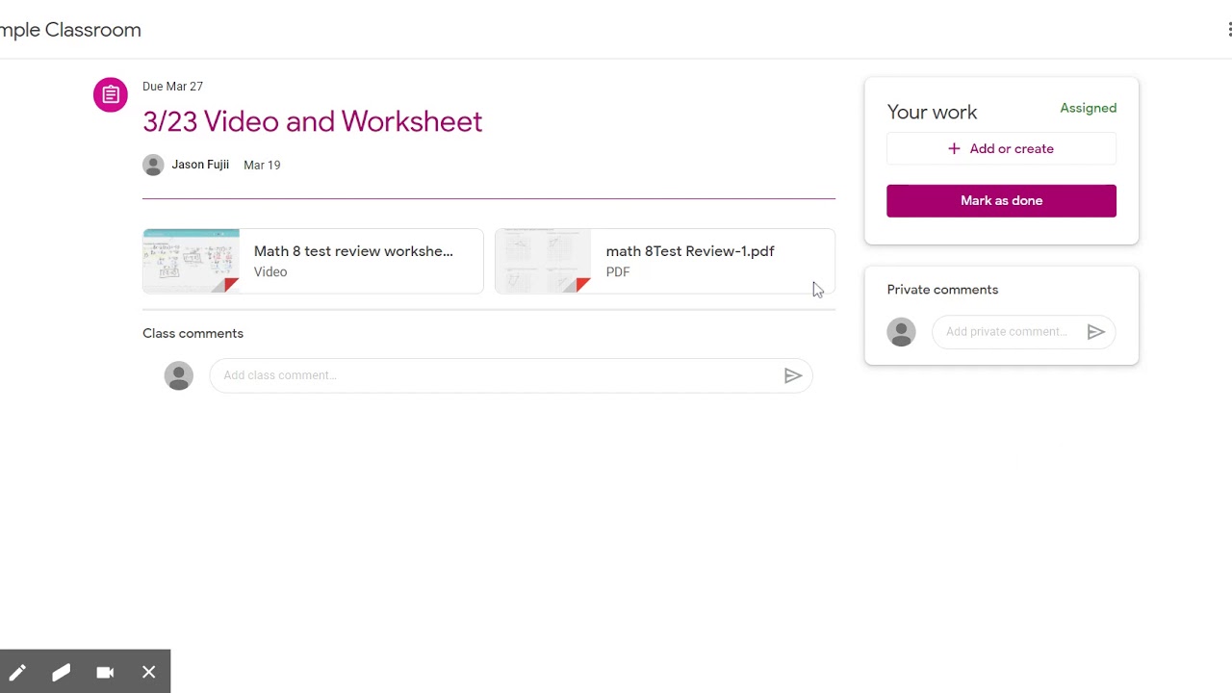Viewport: 1232px width, 693px height.
Task: Click the PDF type label
Action: [x=618, y=272]
